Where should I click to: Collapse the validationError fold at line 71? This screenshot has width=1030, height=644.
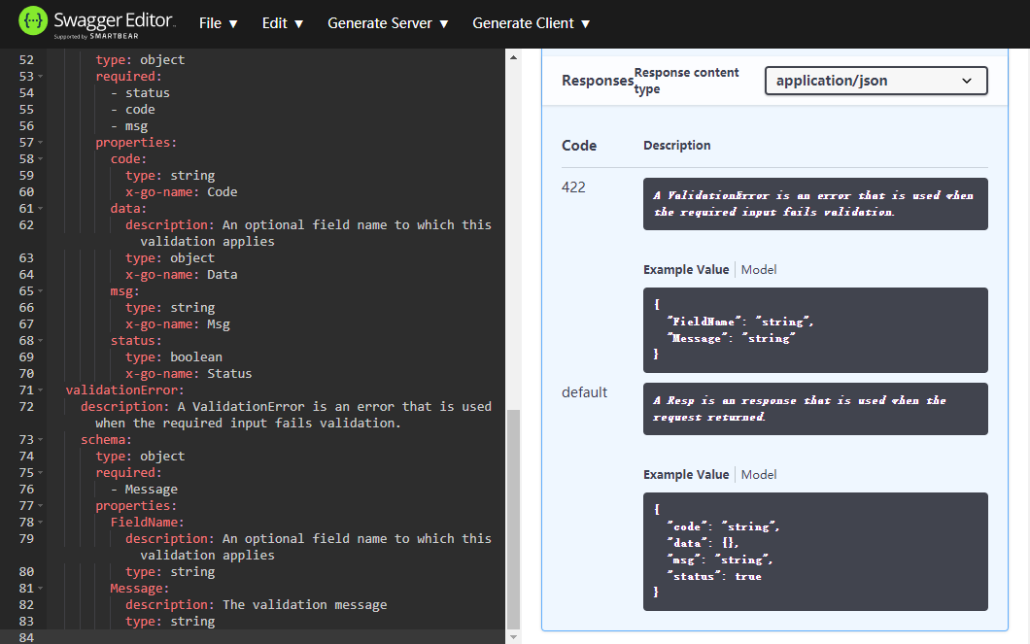tap(41, 390)
